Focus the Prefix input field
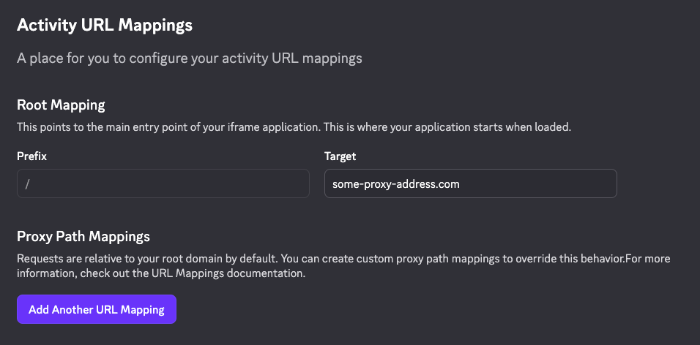The image size is (700, 345). point(163,184)
